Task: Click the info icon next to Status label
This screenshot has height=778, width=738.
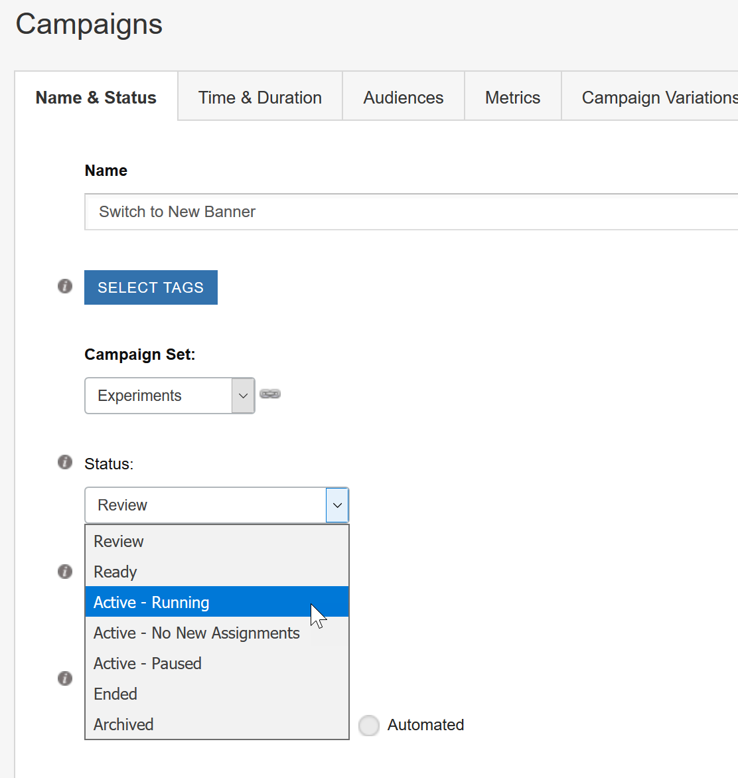Action: coord(64,462)
